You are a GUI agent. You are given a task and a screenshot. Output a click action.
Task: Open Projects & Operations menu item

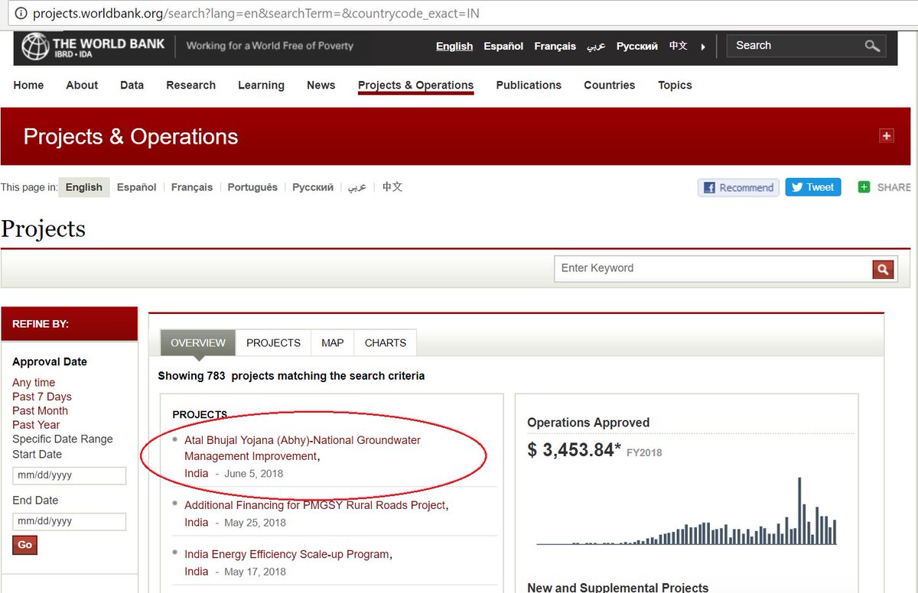coord(415,86)
